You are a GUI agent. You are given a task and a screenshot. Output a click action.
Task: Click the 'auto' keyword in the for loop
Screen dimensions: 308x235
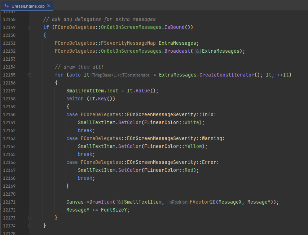(75, 75)
